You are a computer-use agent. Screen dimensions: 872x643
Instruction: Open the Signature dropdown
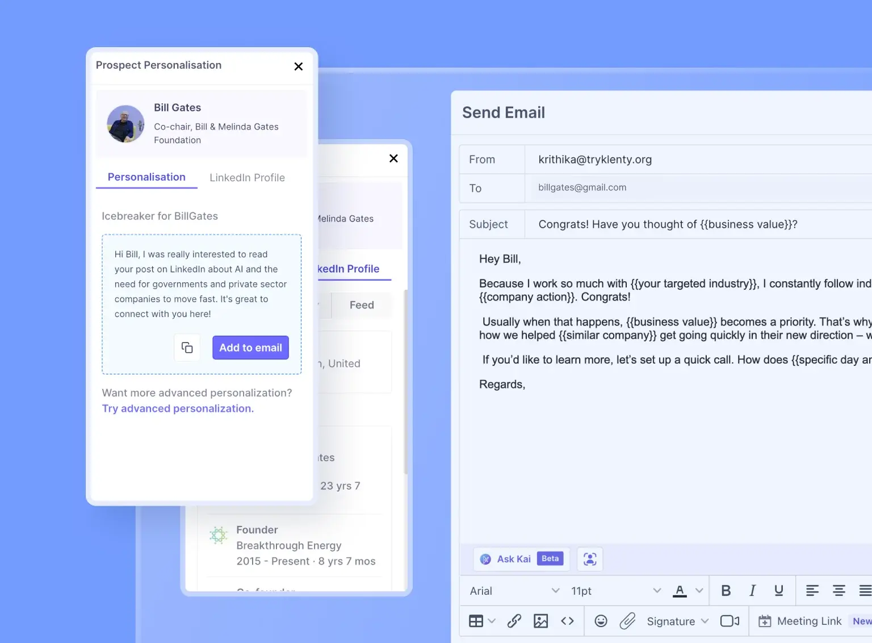(x=677, y=621)
